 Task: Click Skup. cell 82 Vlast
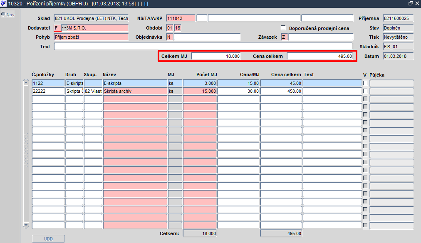93,91
